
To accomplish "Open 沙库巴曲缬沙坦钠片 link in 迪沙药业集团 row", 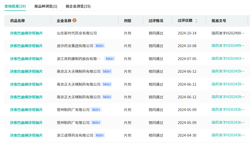I will click(26, 46).
